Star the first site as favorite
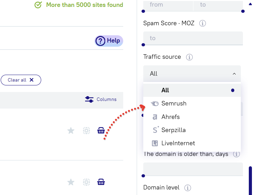The image size is (263, 195). tap(71, 130)
